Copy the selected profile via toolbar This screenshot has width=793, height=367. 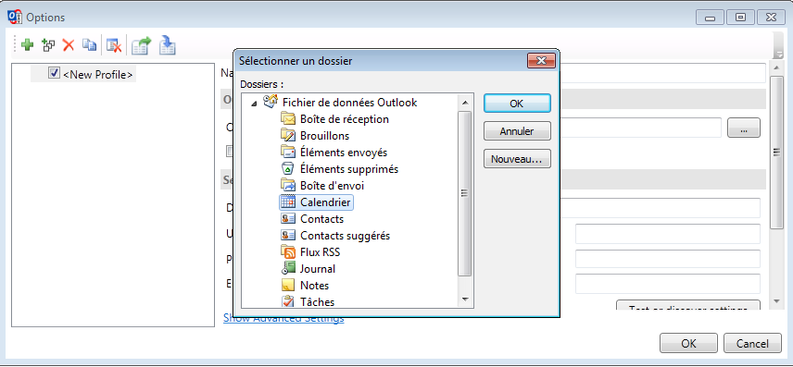point(90,45)
